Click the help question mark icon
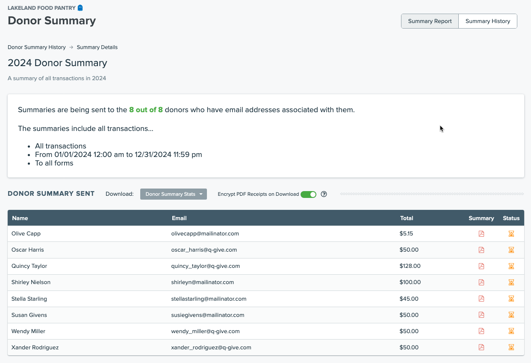Viewport: 531px width, 363px height. pyautogui.click(x=324, y=194)
